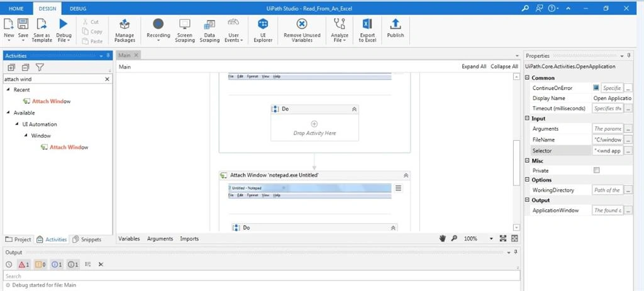The image size is (644, 291).
Task: Create a New workflow file
Action: point(9,30)
